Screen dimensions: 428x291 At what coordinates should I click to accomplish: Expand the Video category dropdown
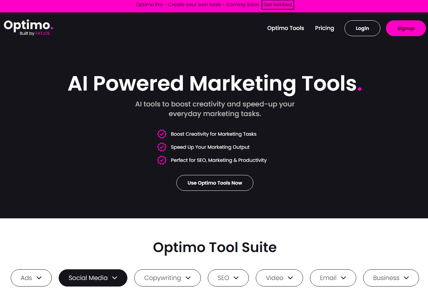pyautogui.click(x=279, y=278)
